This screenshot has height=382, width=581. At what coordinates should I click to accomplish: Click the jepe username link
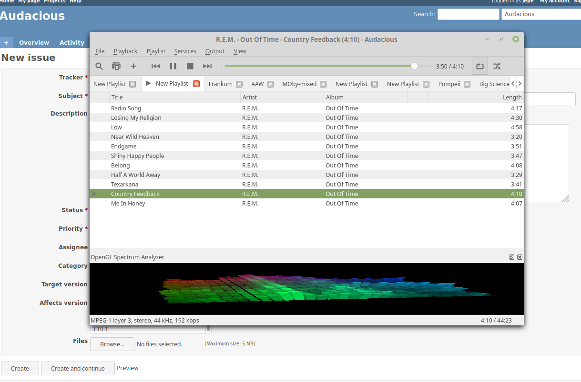(528, 1)
